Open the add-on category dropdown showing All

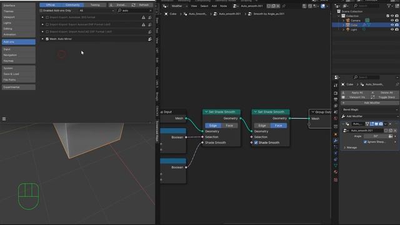point(96,11)
